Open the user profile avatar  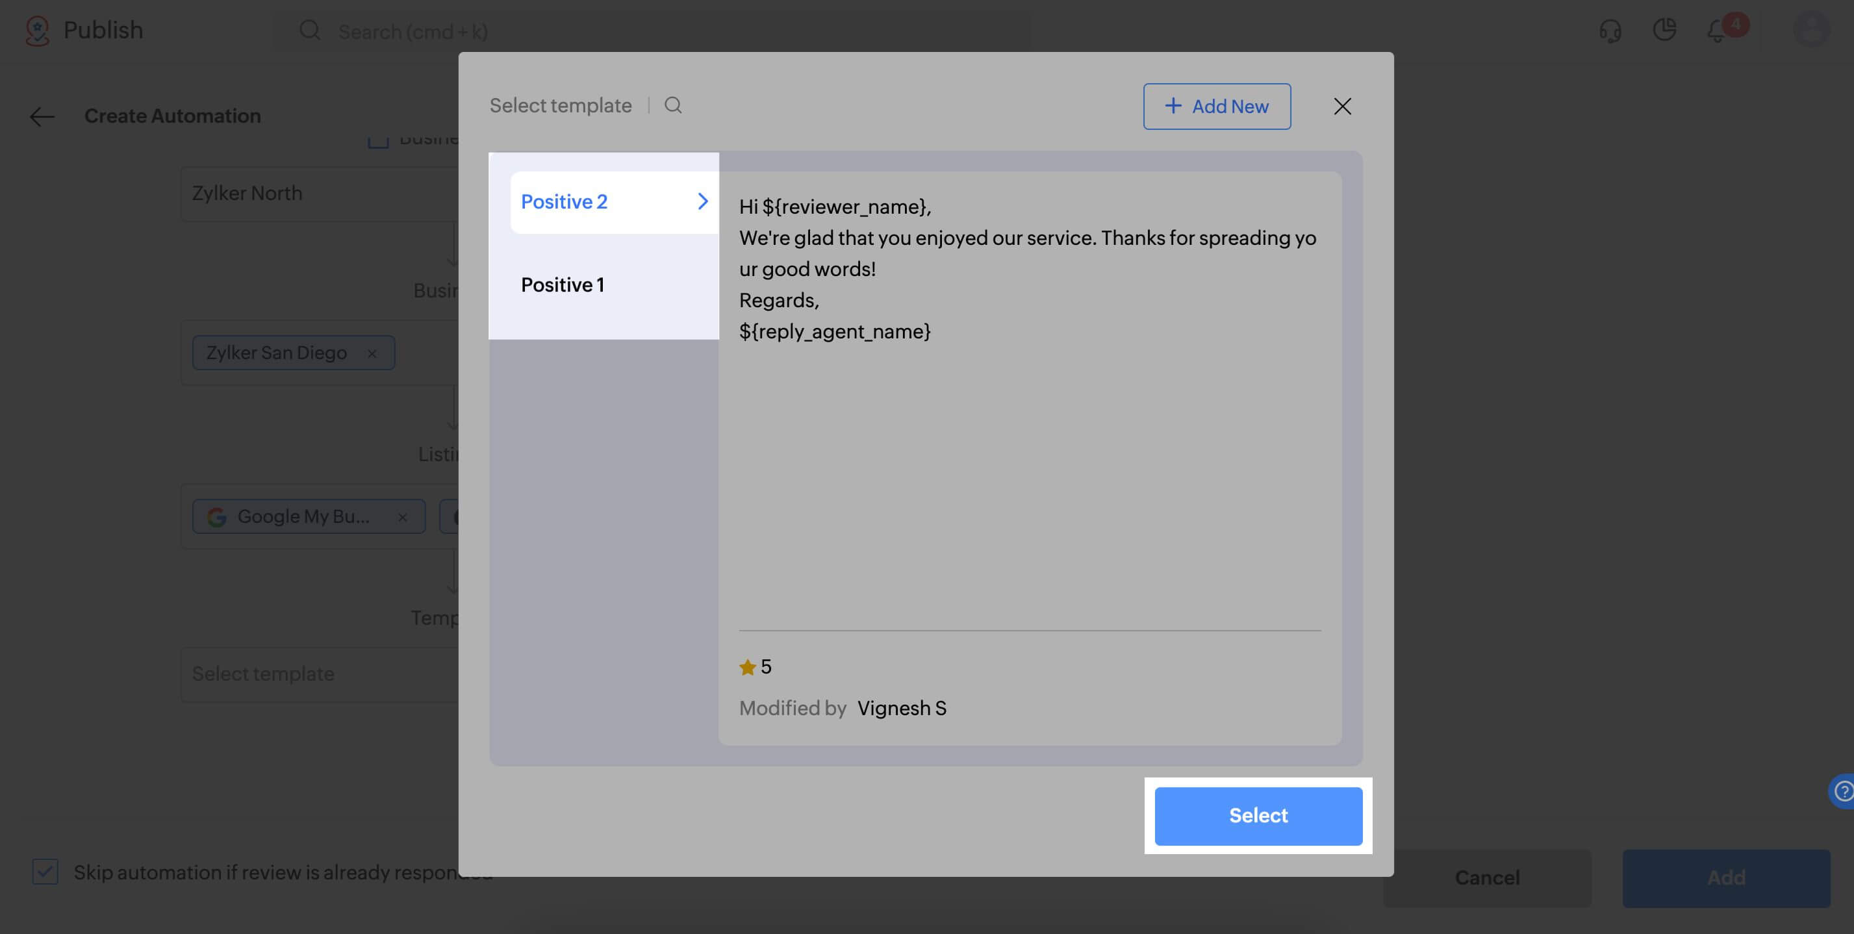pos(1811,29)
